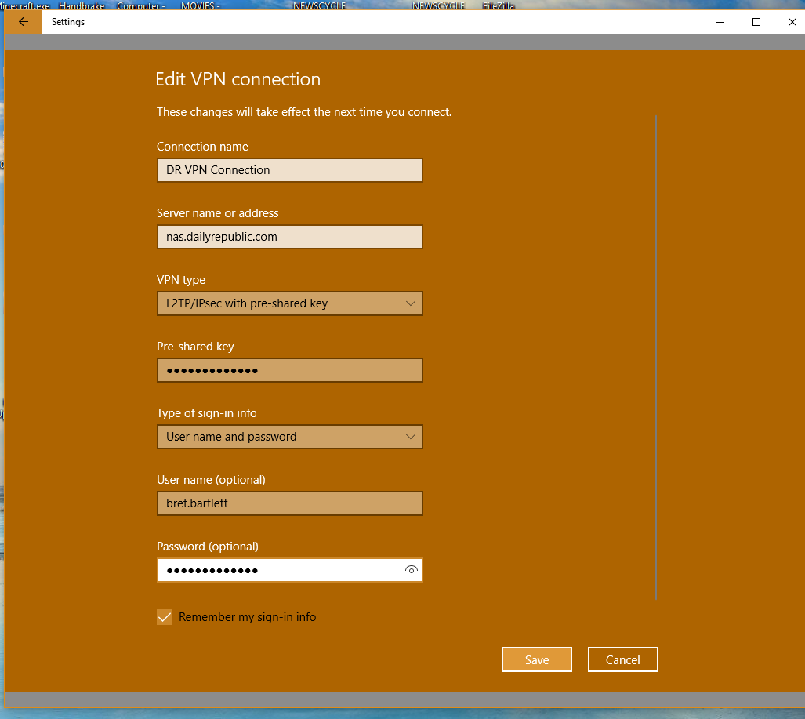
Task: Reveal the password with the eye icon
Action: [411, 570]
